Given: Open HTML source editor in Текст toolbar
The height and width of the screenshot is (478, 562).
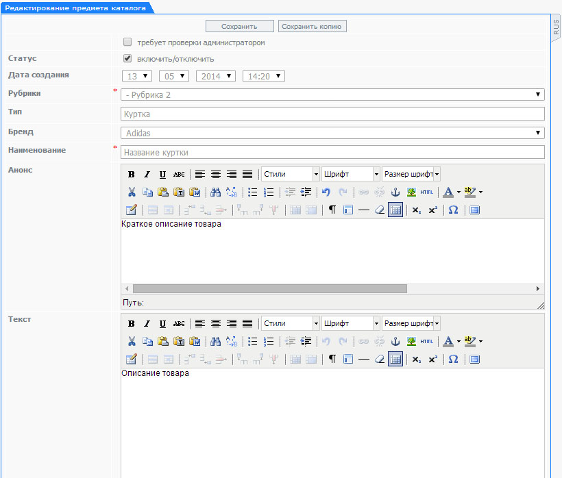Looking at the screenshot, I should (x=427, y=341).
